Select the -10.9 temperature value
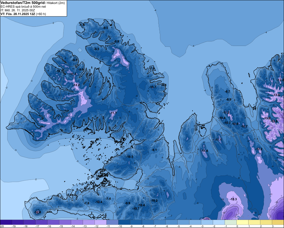This screenshot has width=284, height=228. [235, 124]
